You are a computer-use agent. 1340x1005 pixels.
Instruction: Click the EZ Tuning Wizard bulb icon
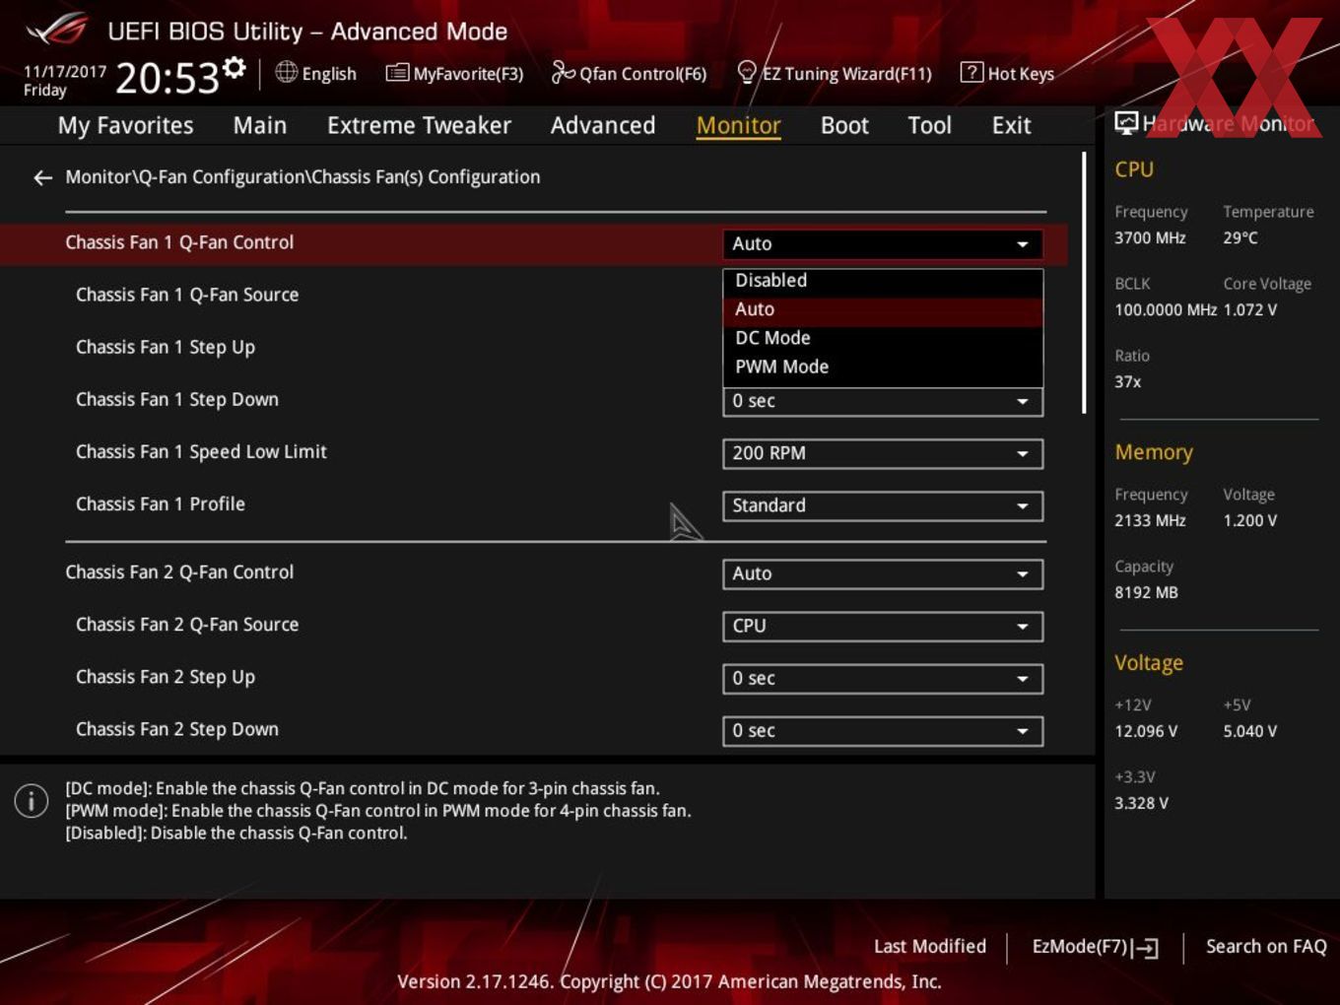click(x=747, y=72)
